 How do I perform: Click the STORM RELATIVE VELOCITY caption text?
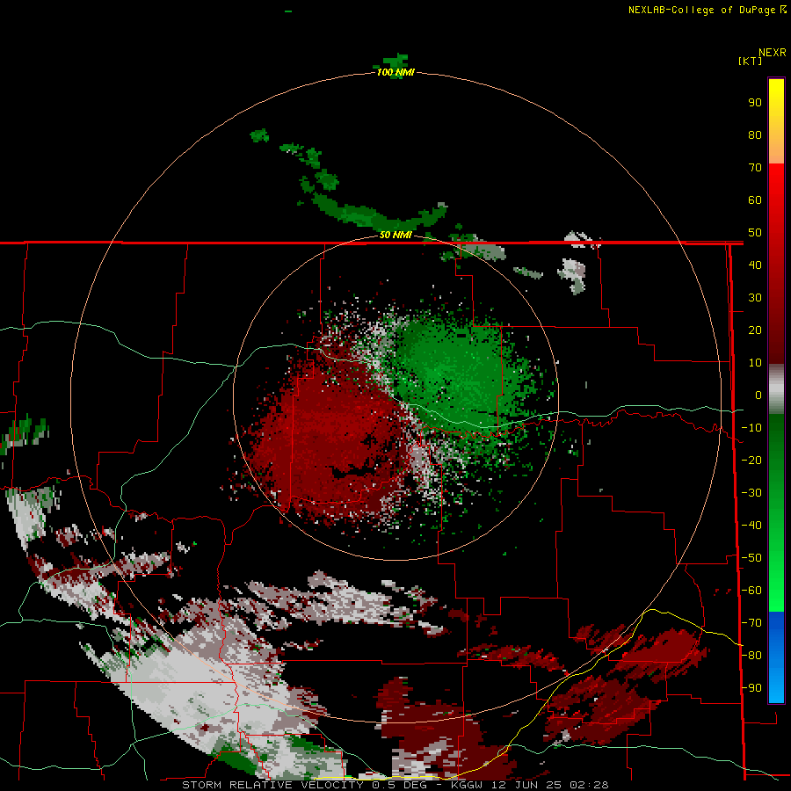(x=272, y=785)
